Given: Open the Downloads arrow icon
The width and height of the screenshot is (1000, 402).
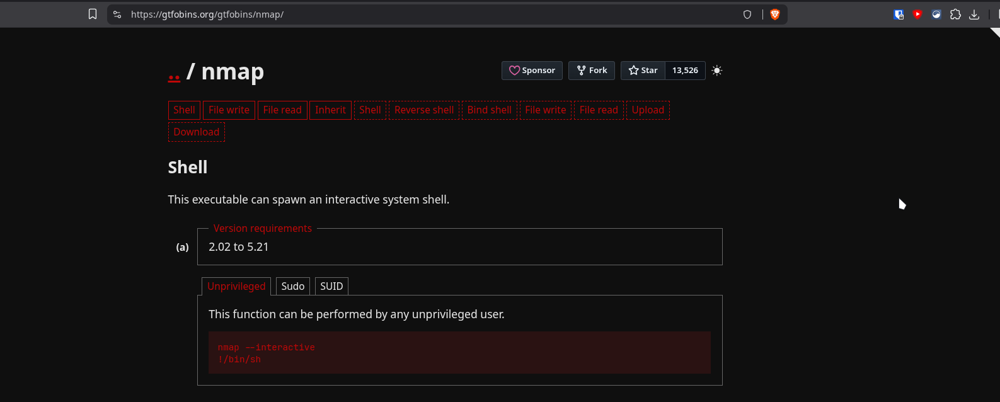Looking at the screenshot, I should [x=974, y=14].
